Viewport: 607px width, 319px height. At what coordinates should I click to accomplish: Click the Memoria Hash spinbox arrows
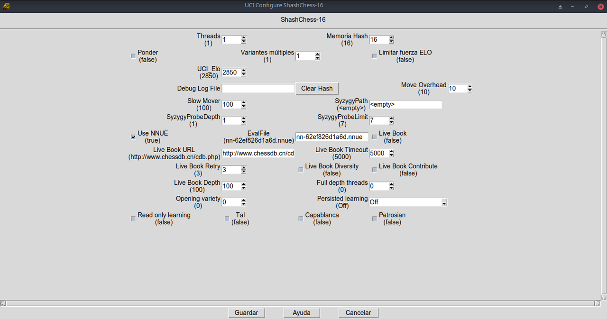[391, 40]
